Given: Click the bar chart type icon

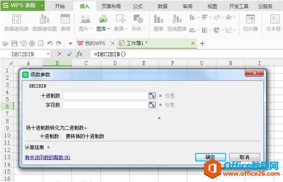Looking at the screenshot, I should click(x=205, y=17).
